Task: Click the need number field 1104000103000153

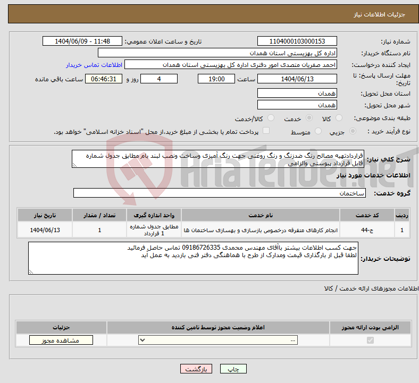Action: click(x=297, y=41)
